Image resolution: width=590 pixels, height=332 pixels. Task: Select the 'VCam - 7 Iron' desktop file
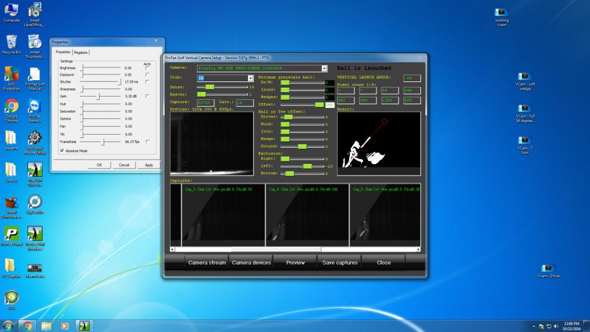coord(525,145)
